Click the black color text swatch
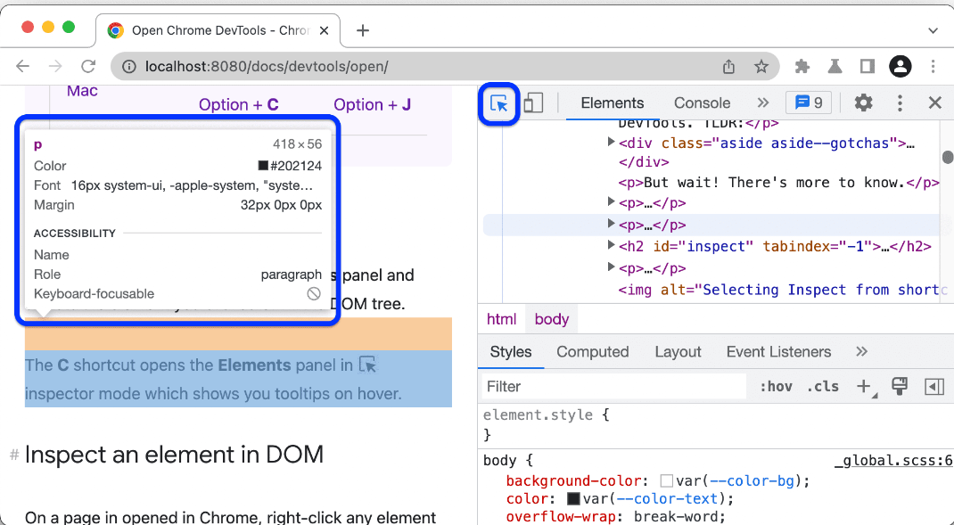Viewport: 954px width, 525px height. coord(573,499)
